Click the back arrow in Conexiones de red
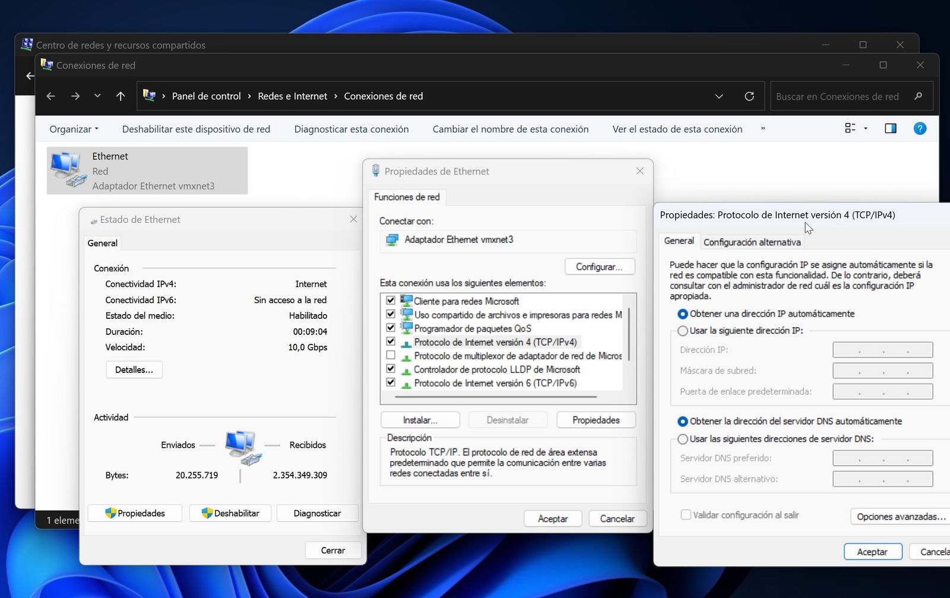This screenshot has height=598, width=950. 51,96
